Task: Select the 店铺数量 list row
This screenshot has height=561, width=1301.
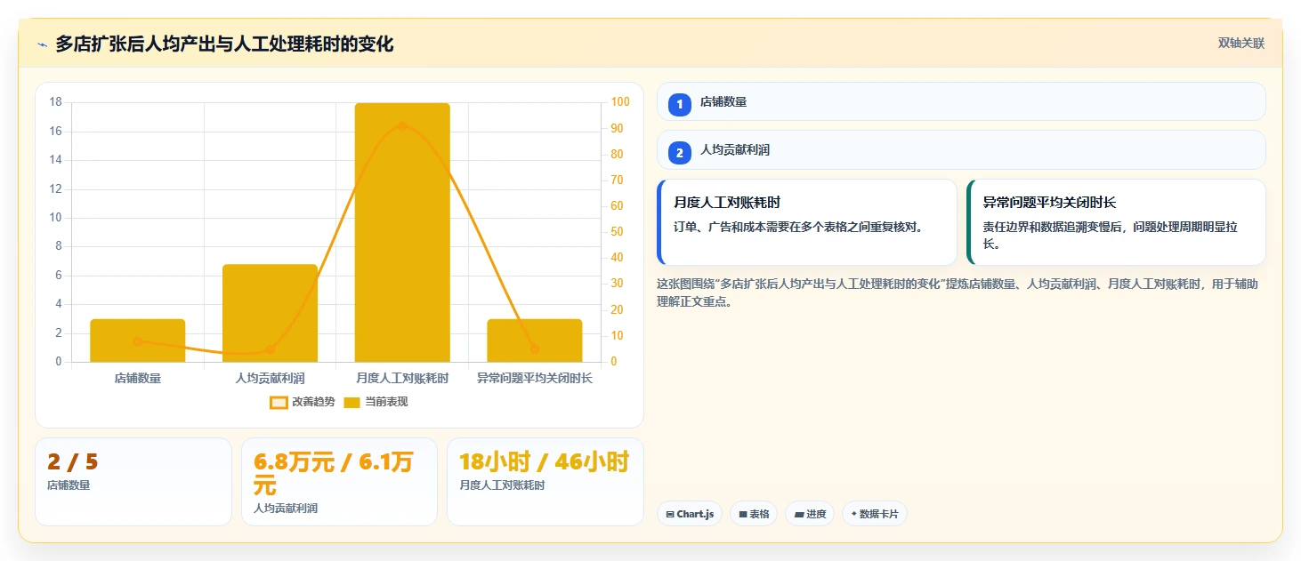Action: coord(961,101)
